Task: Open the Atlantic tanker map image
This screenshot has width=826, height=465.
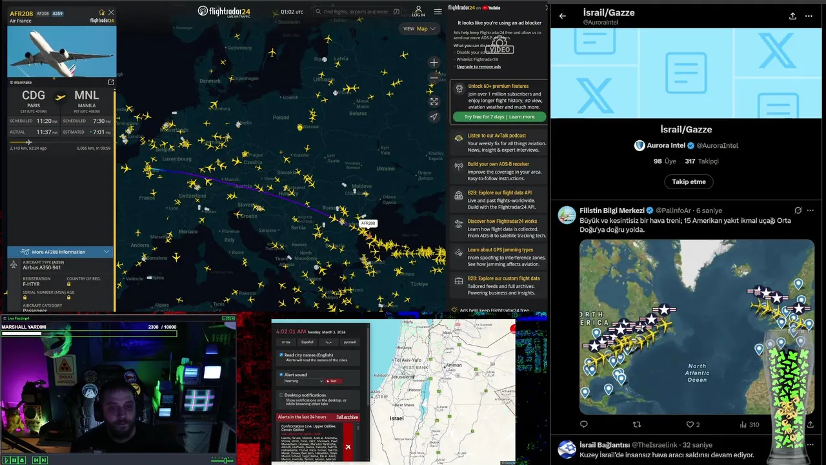Action: (697, 327)
